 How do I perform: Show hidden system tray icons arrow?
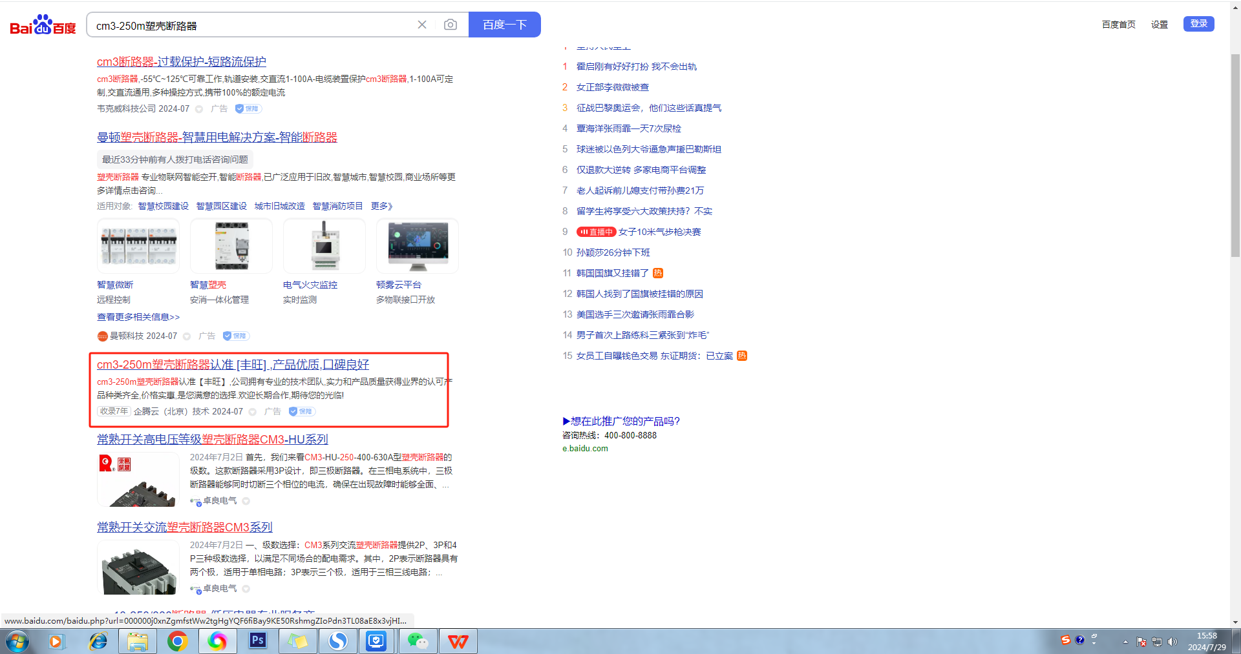coord(1125,642)
